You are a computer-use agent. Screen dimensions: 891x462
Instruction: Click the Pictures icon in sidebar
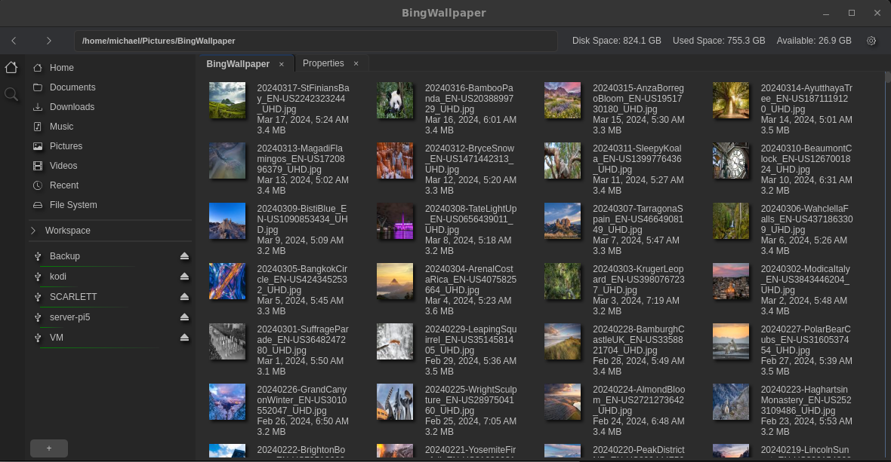pos(38,146)
